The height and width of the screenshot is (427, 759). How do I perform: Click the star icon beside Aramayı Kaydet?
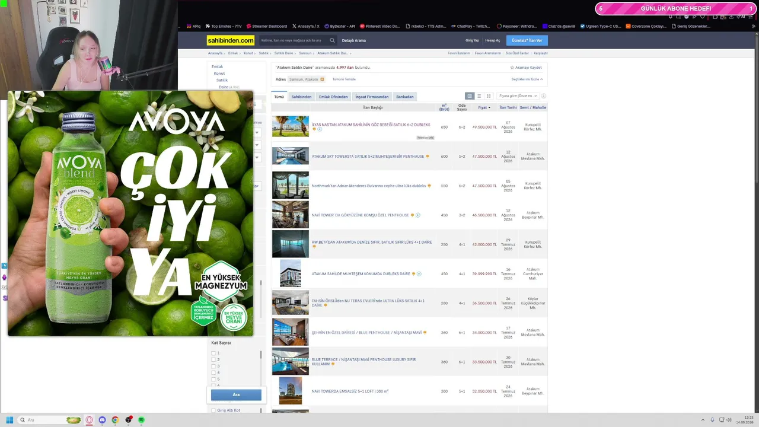coord(512,68)
